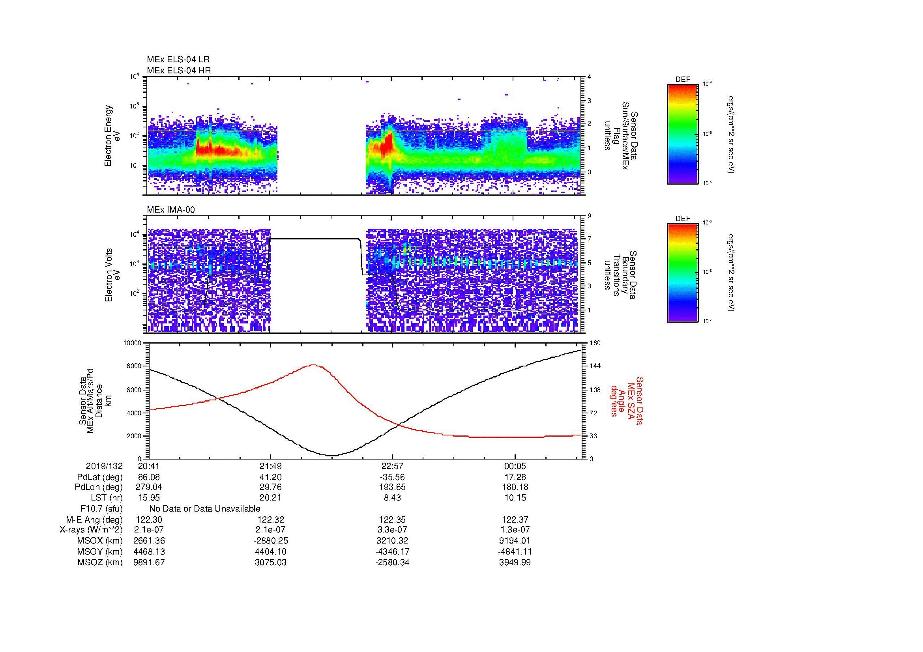Click the PdLon value 193.65

392,487
